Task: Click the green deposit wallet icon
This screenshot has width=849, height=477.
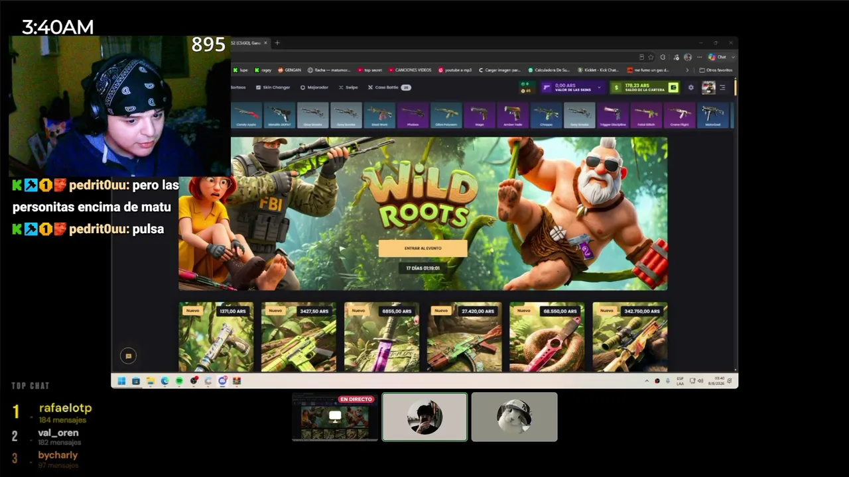Action: point(673,87)
